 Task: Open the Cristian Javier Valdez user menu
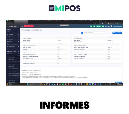[x=118, y=26]
